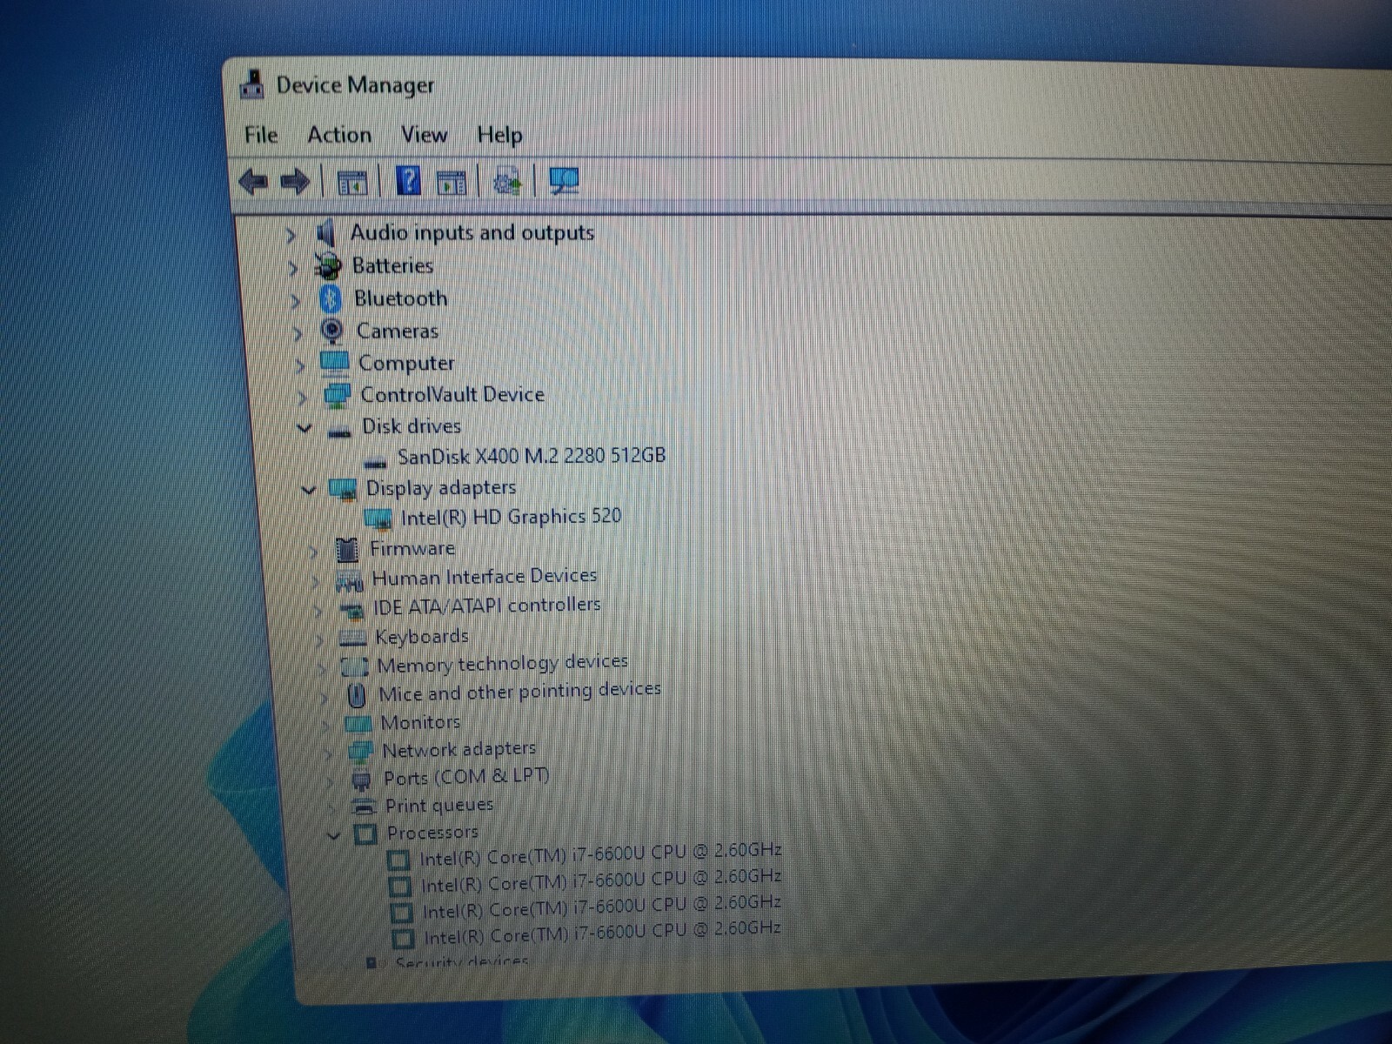Viewport: 1392px width, 1044px height.
Task: Open the Action menu
Action: pos(339,135)
